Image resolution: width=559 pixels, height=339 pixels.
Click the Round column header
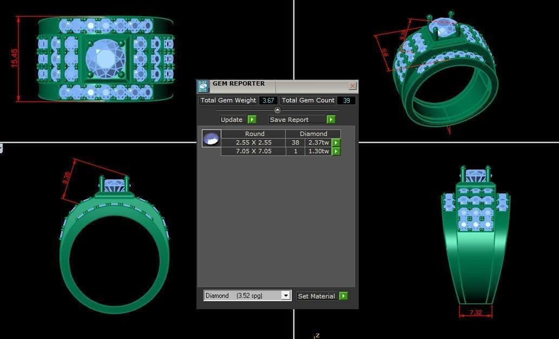click(x=254, y=134)
